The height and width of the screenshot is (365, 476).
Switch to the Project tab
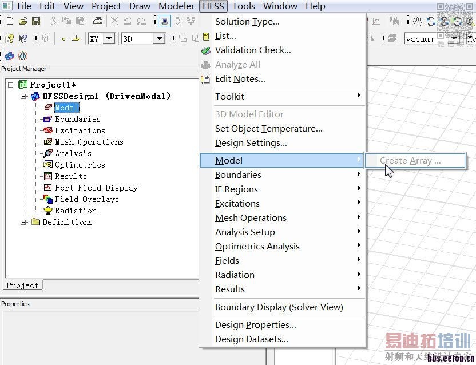tap(22, 285)
